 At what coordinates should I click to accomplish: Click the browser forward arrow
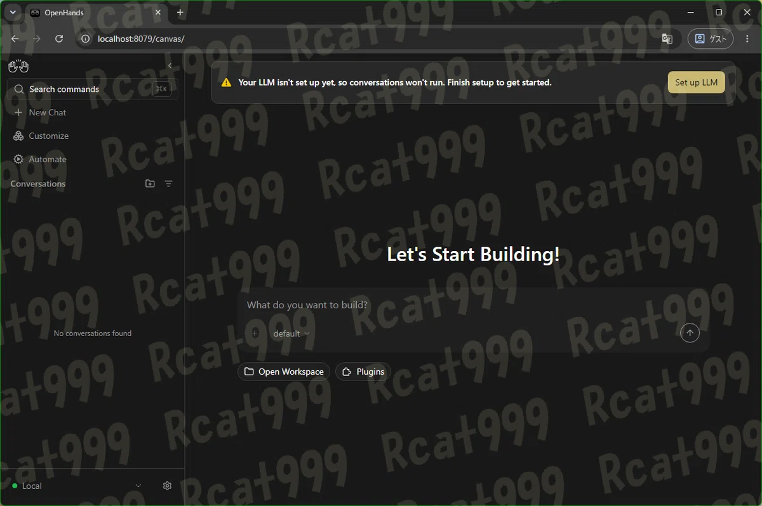(x=37, y=39)
